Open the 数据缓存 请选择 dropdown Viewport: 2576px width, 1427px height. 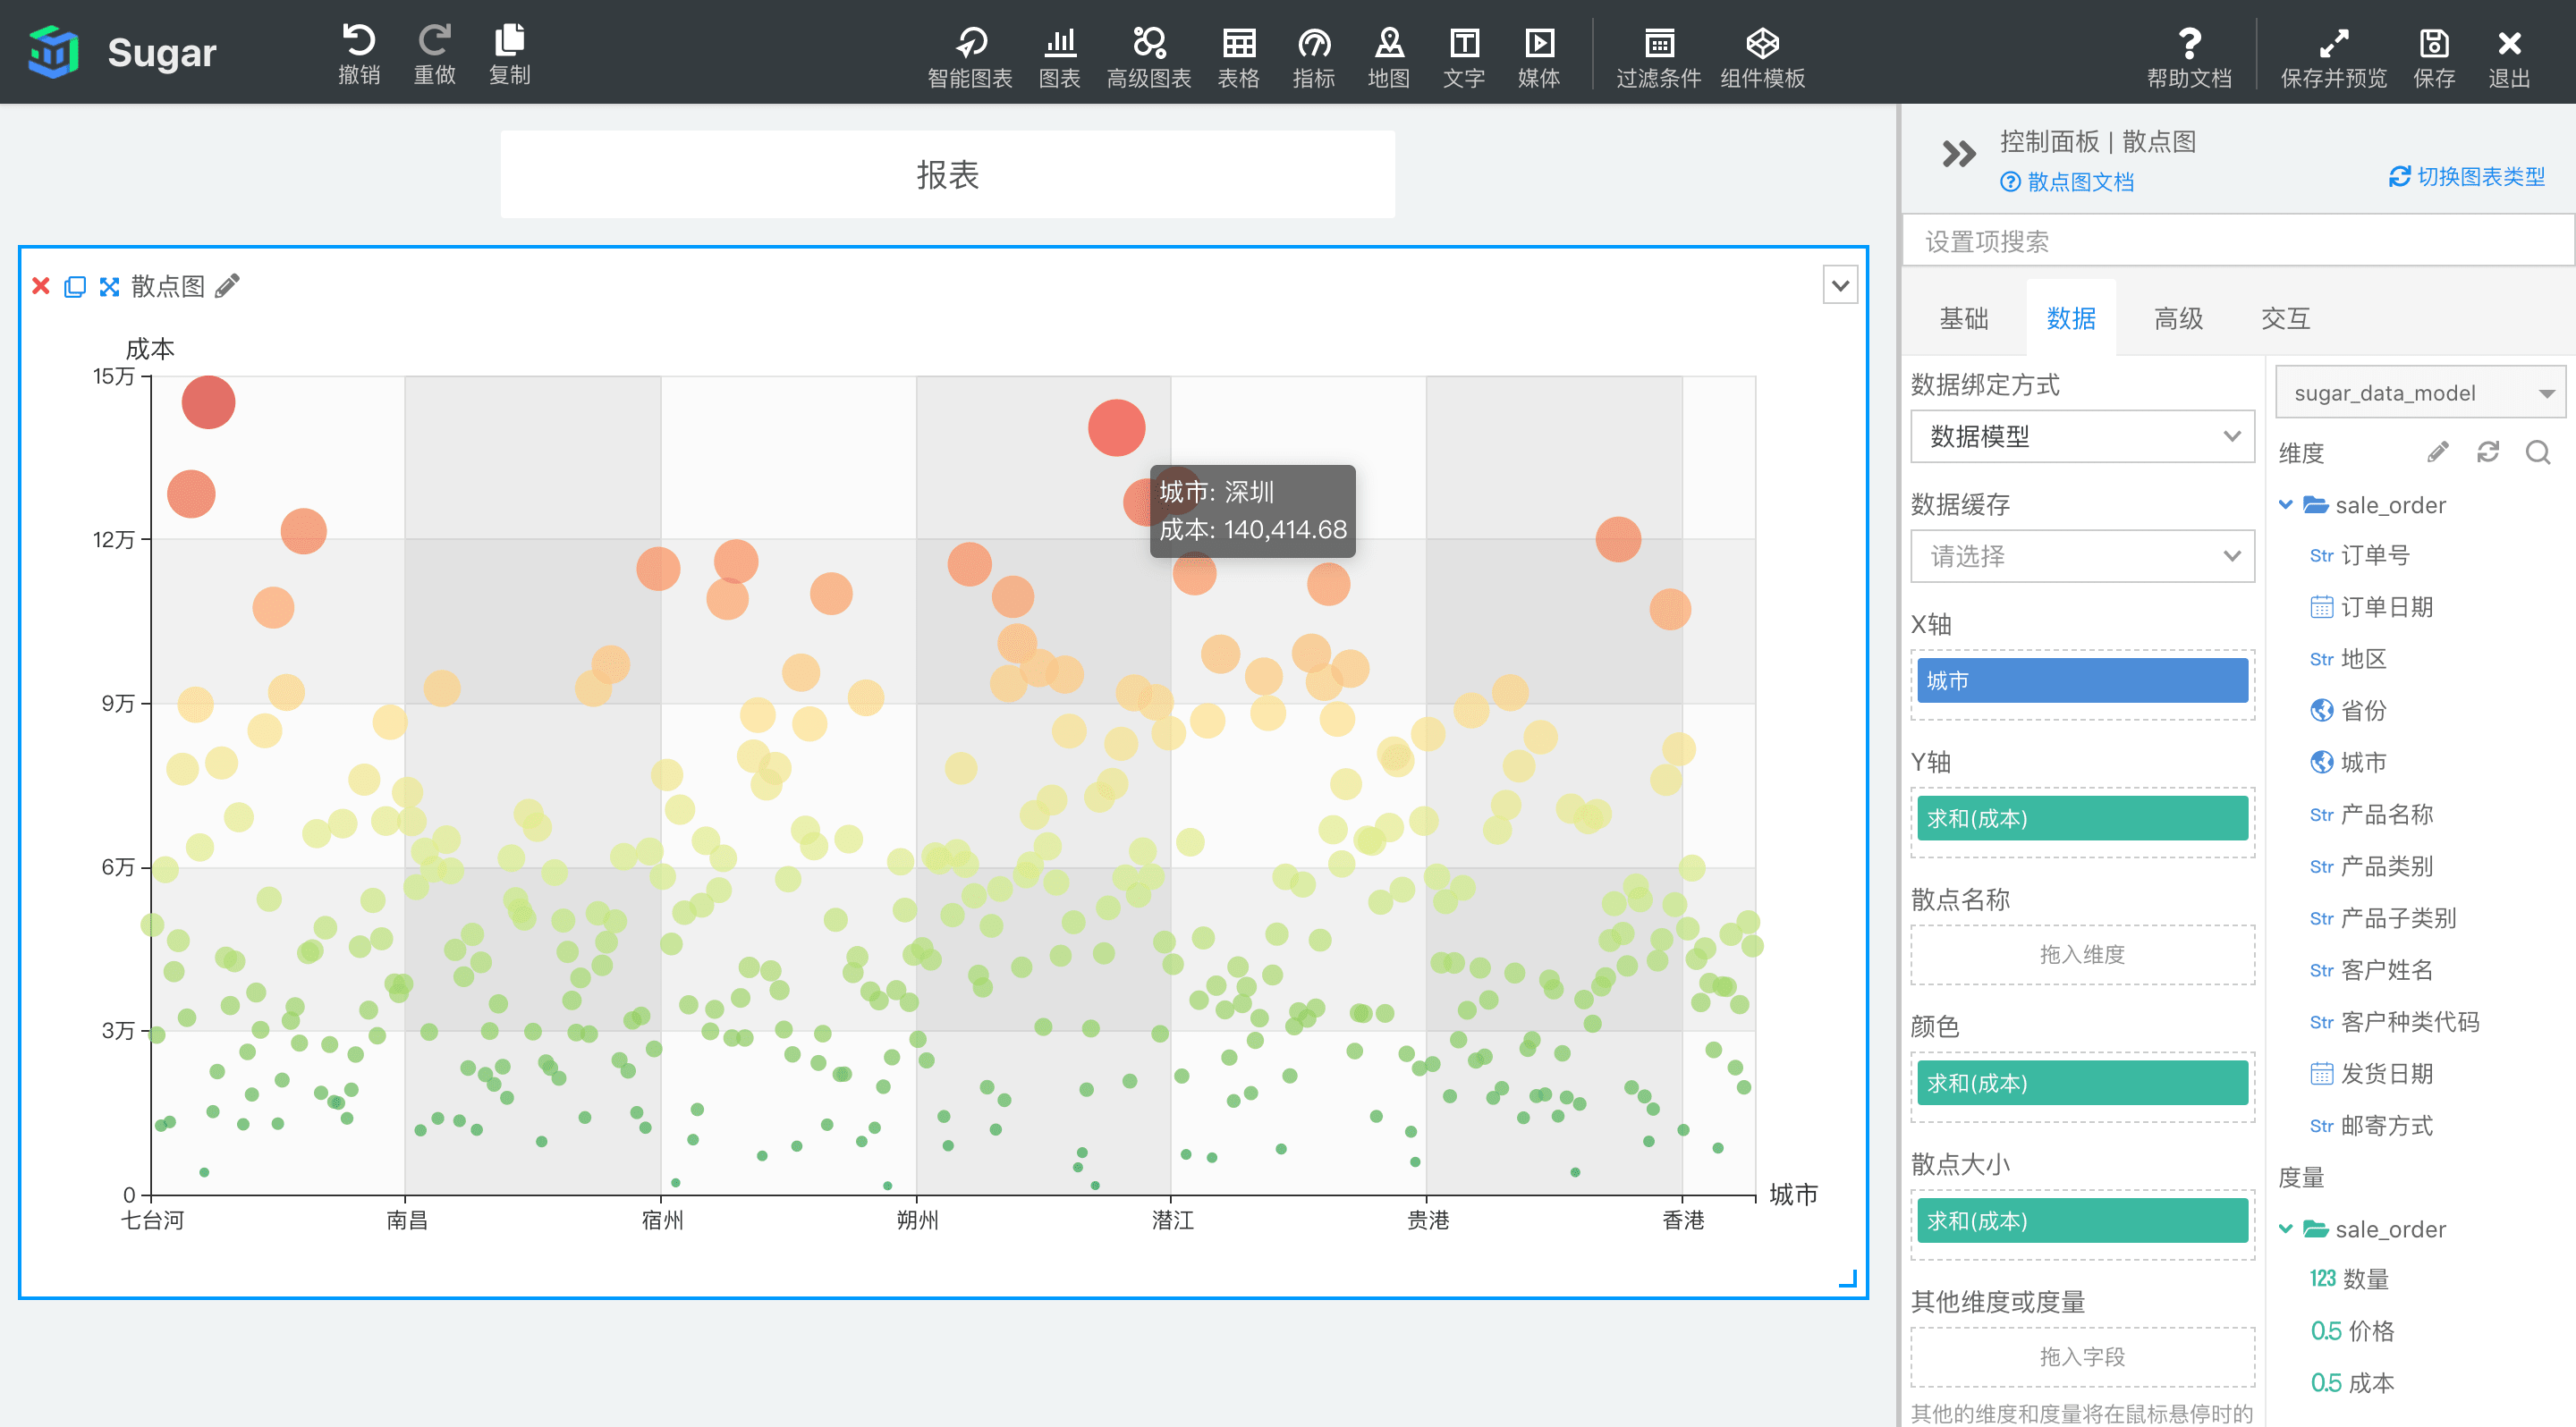(2082, 557)
